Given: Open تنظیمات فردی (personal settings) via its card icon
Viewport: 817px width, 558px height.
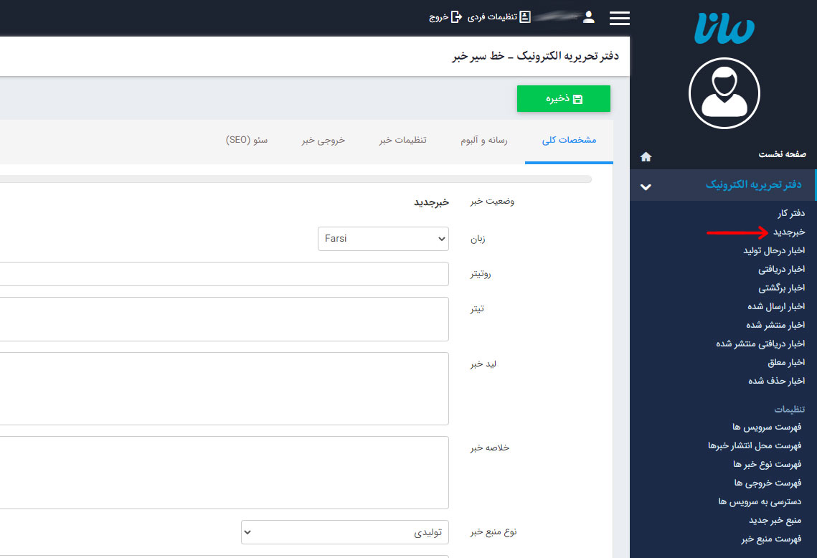Looking at the screenshot, I should (x=524, y=16).
